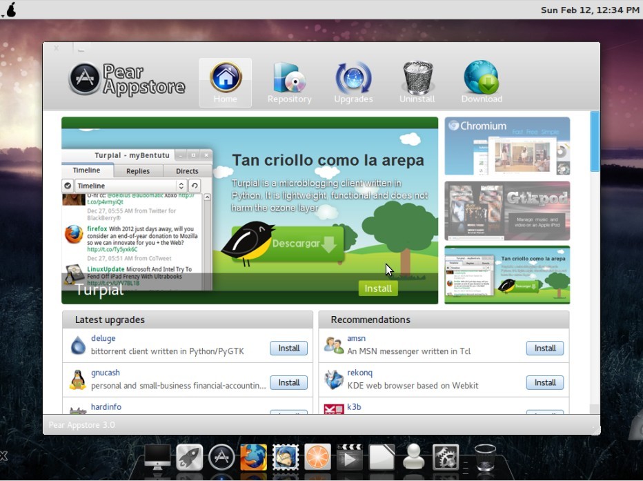Open the blank document app in dock

coord(382,457)
